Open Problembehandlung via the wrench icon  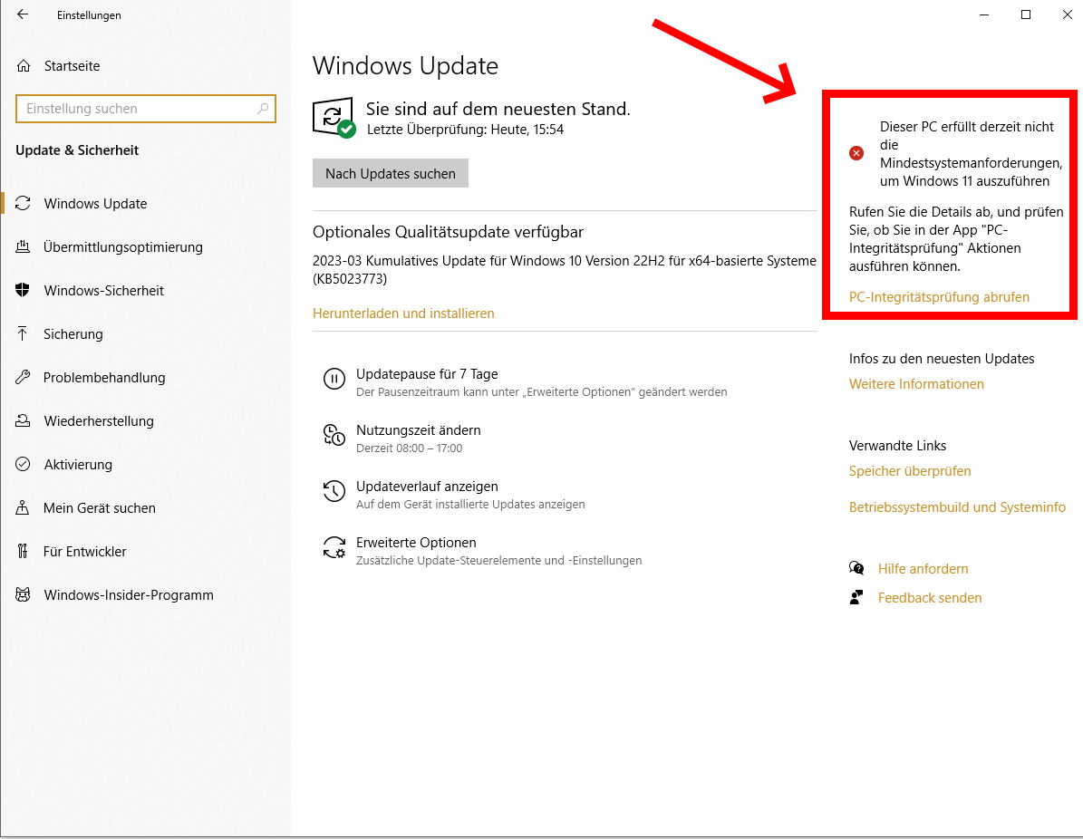point(24,377)
